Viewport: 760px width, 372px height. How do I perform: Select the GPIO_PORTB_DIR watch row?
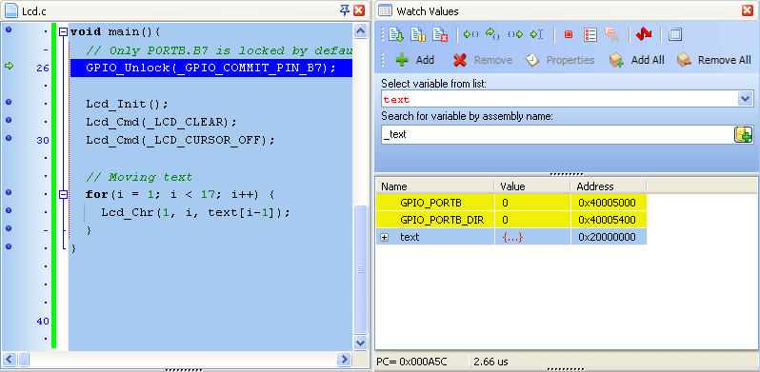(511, 221)
